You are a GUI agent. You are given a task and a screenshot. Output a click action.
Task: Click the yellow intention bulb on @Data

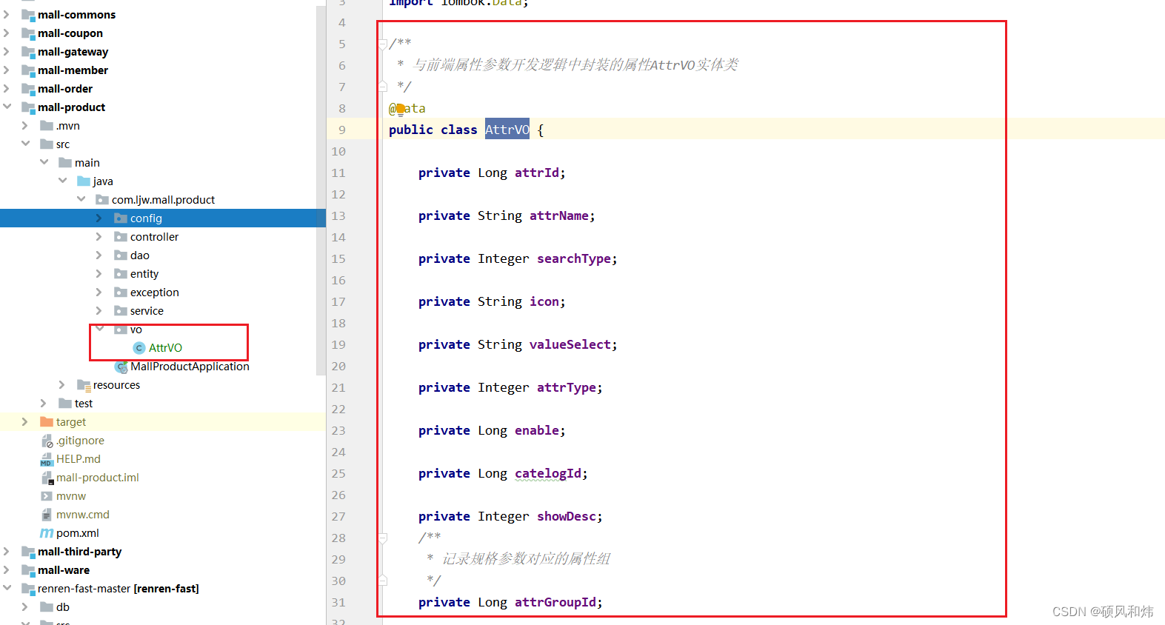(x=401, y=110)
